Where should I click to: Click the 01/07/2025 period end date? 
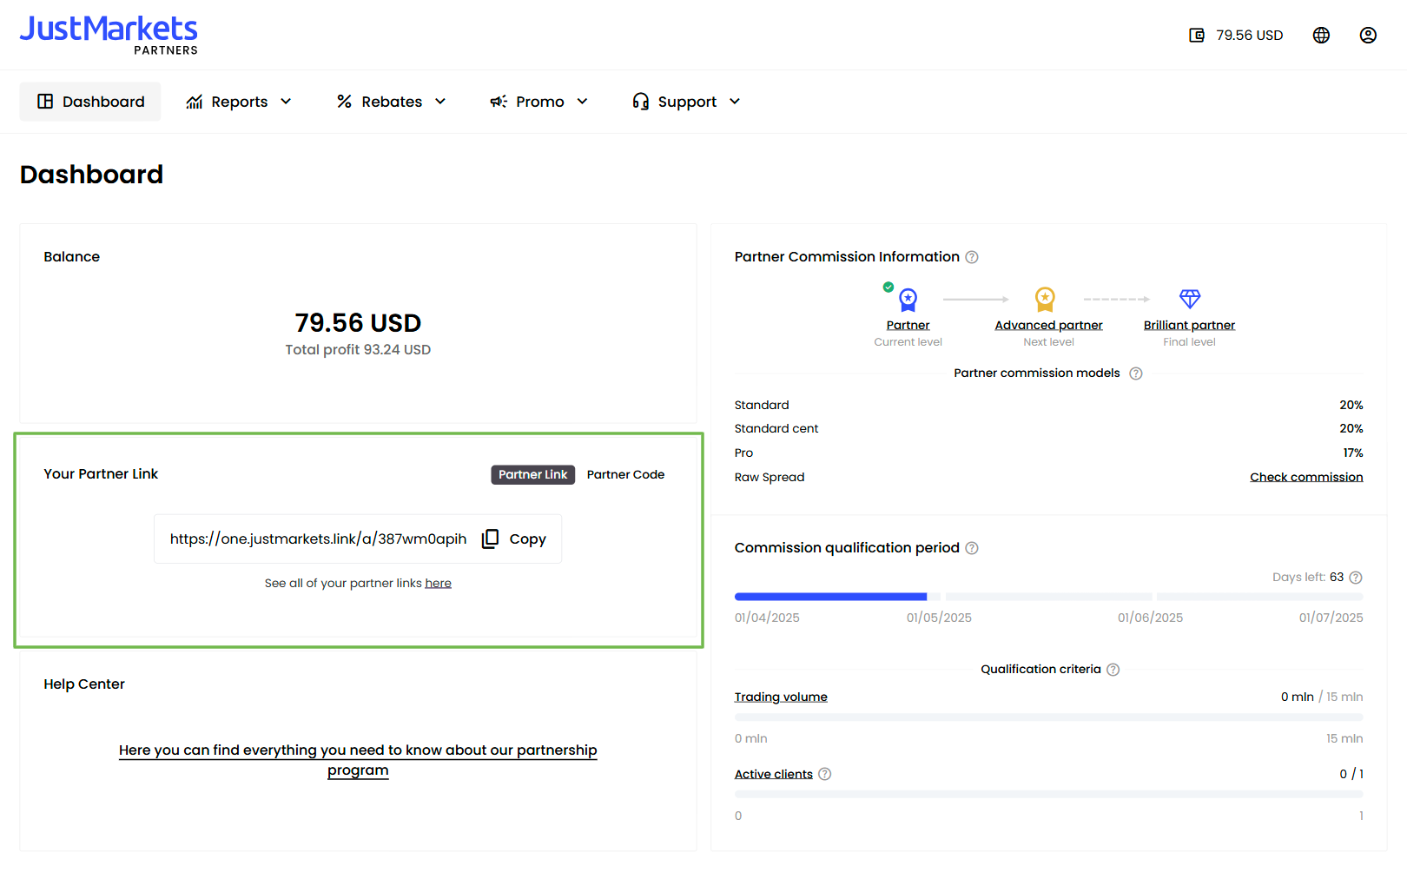[1331, 618]
